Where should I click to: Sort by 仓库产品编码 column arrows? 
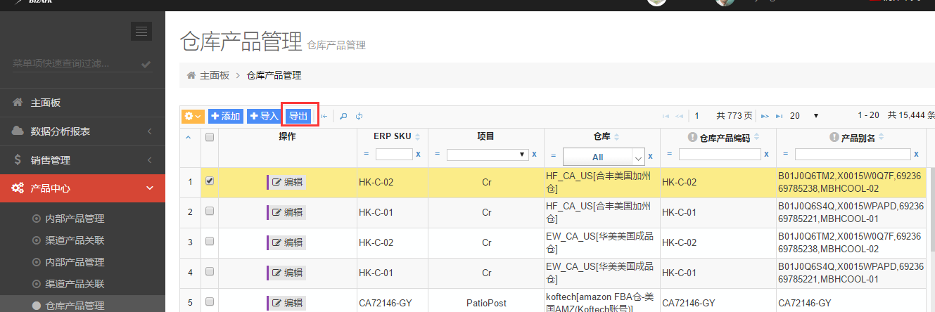(x=755, y=138)
